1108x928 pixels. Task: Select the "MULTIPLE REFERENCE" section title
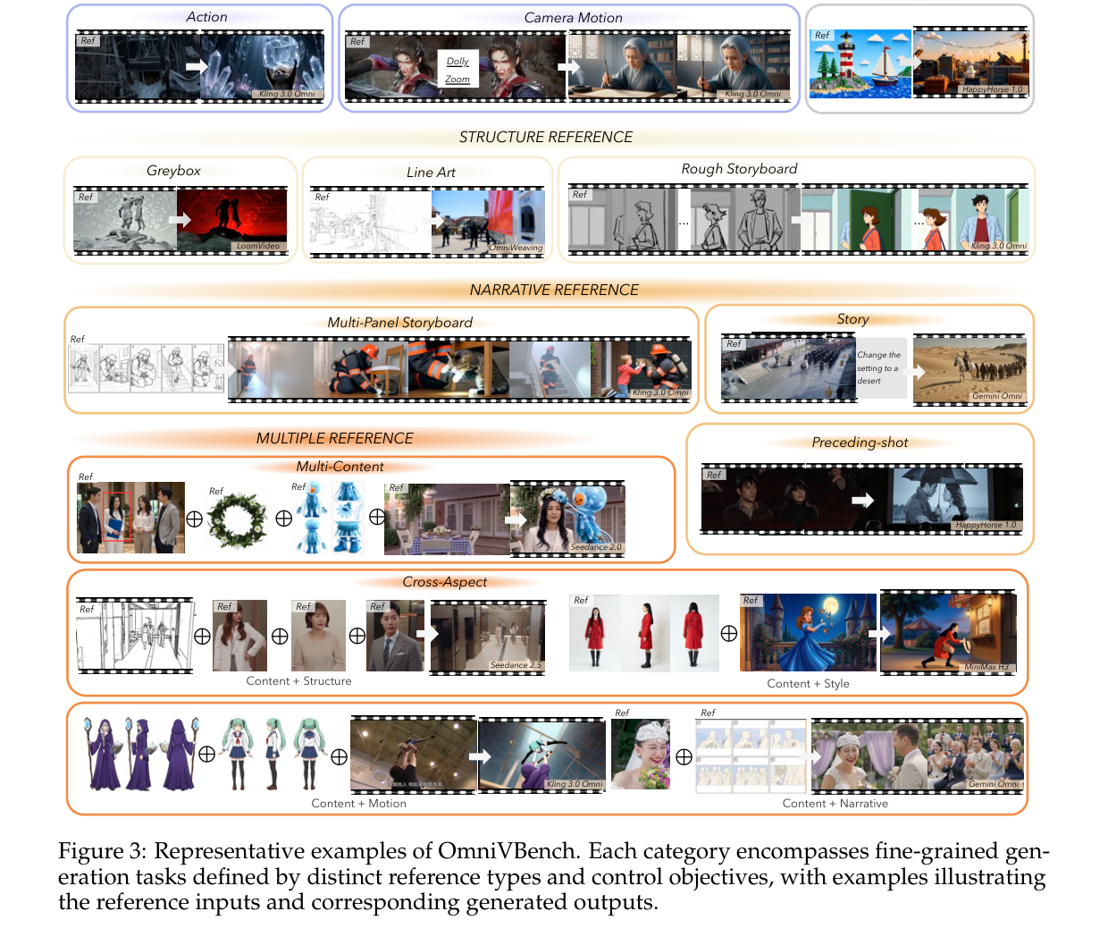point(335,438)
